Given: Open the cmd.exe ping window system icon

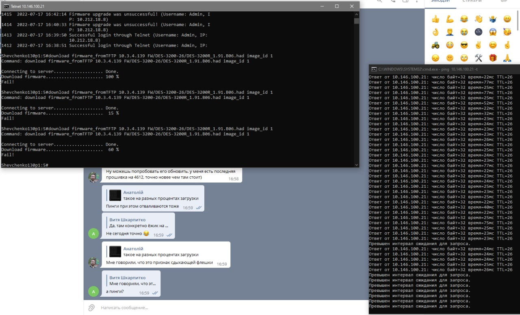Looking at the screenshot, I should click(x=374, y=69).
